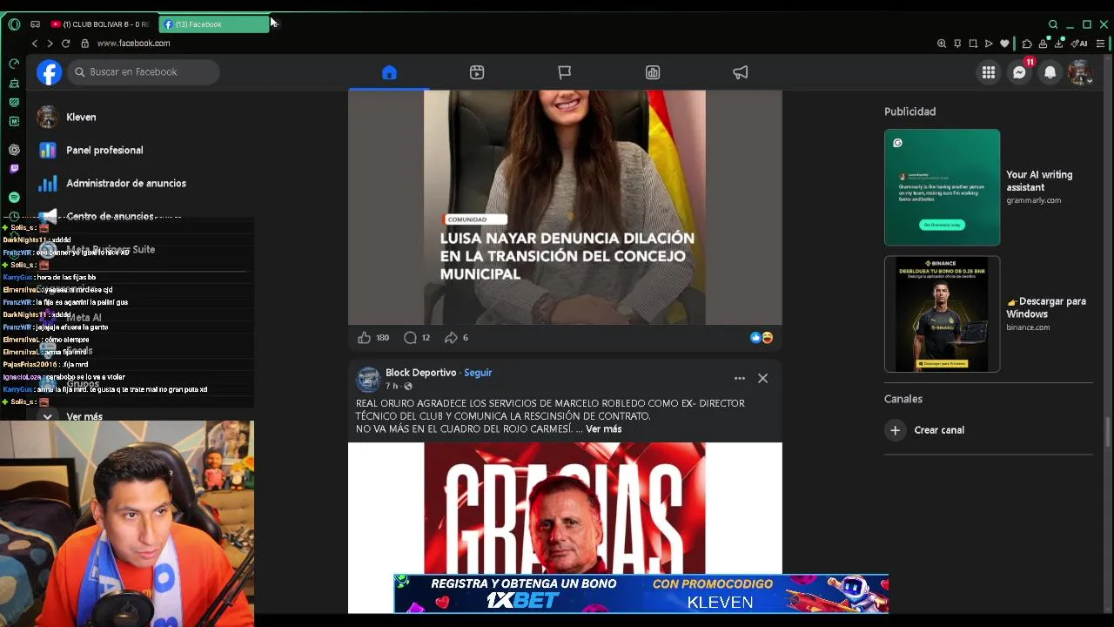This screenshot has height=627, width=1114.
Task: Open the Your AI writing assistant ad link
Action: click(1039, 181)
